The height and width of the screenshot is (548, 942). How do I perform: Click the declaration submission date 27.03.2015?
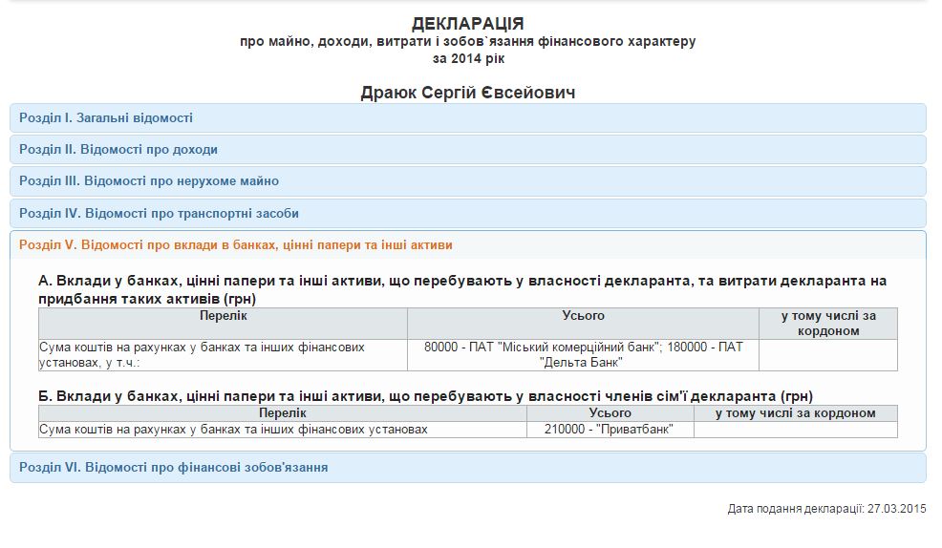[826, 509]
